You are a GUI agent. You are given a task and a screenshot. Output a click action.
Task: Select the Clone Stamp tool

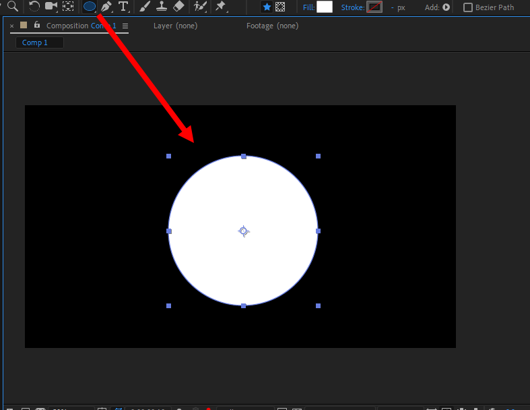162,7
